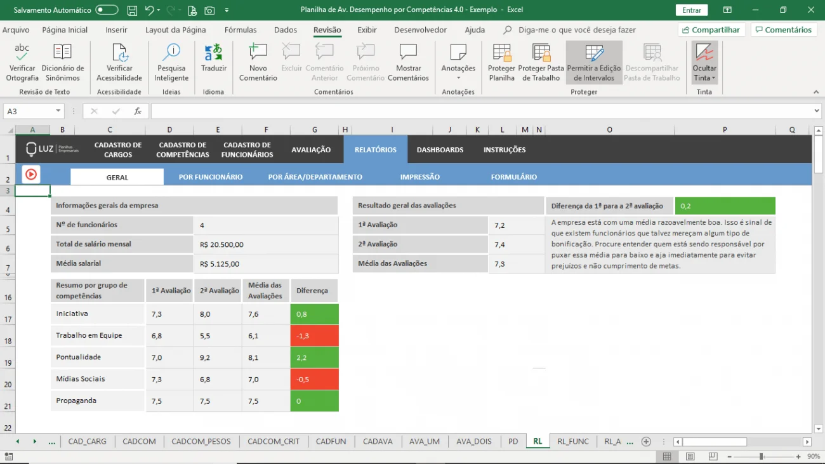This screenshot has width=825, height=464.
Task: Open Permitir a Edição de Intervalos
Action: [x=594, y=63]
